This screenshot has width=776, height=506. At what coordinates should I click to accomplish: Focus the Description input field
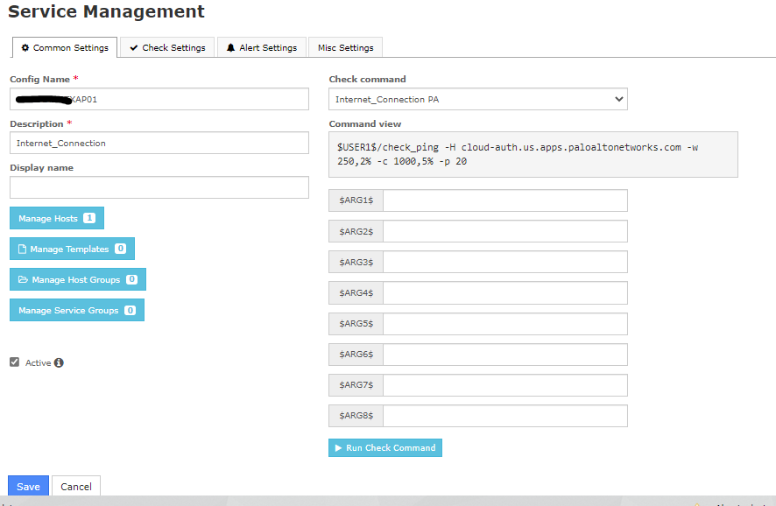click(159, 143)
